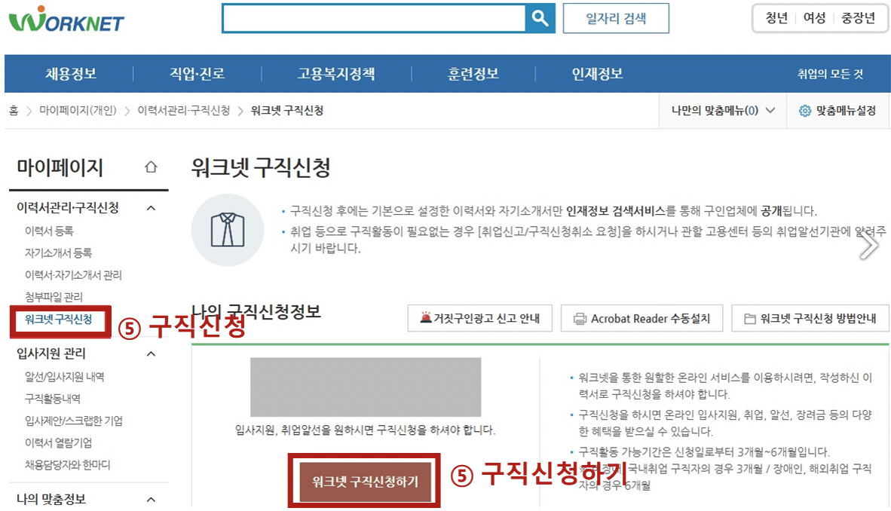This screenshot has width=891, height=511.
Task: Click the gray placeholder image box
Action: (366, 387)
